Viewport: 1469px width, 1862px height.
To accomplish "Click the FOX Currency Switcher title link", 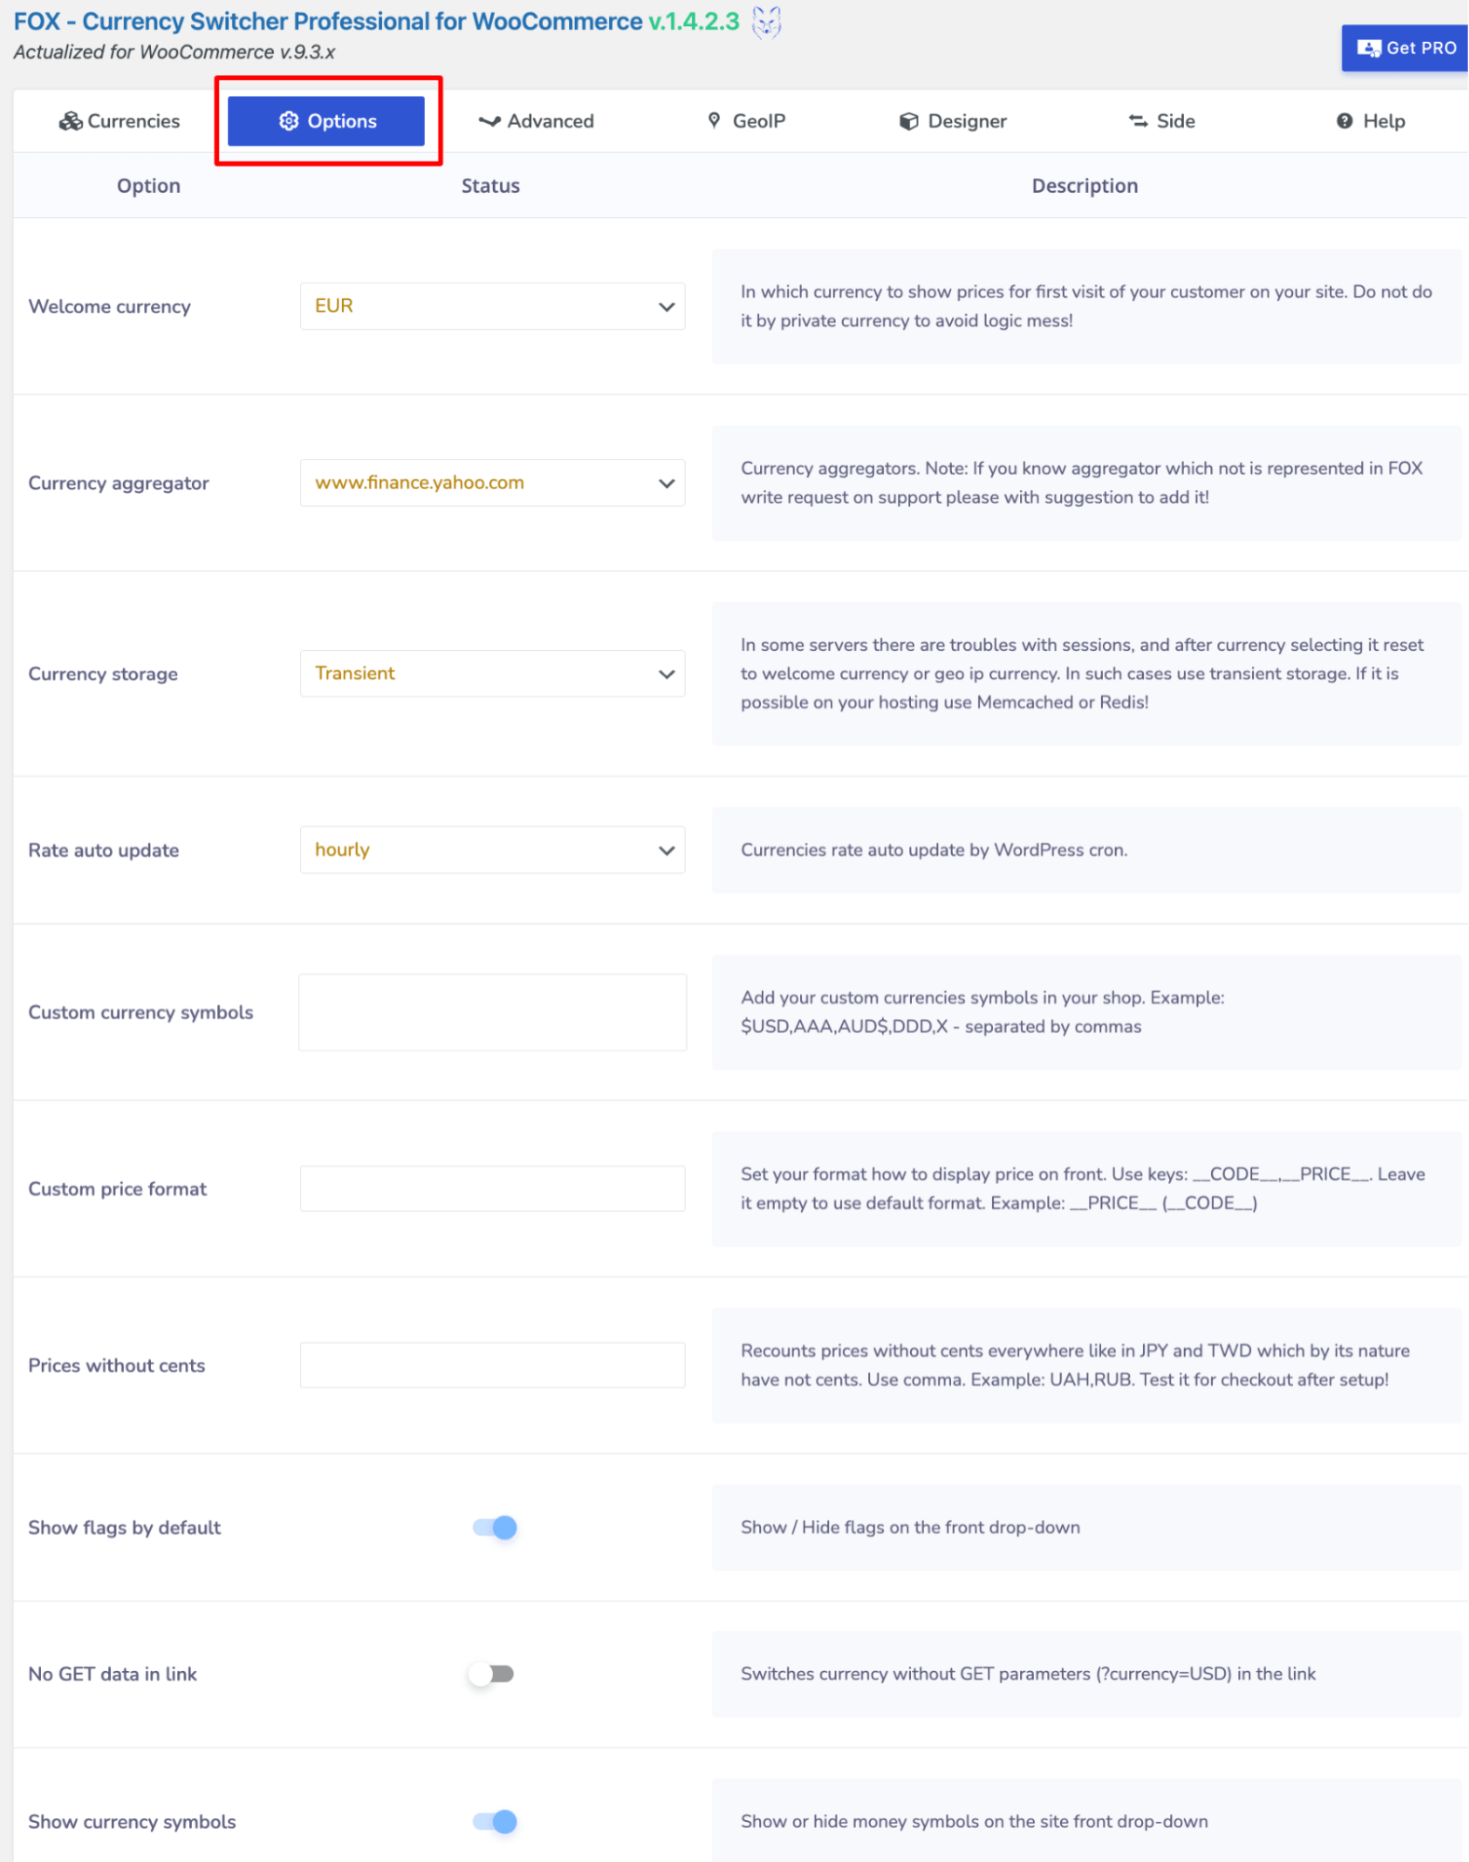I will 375,21.
